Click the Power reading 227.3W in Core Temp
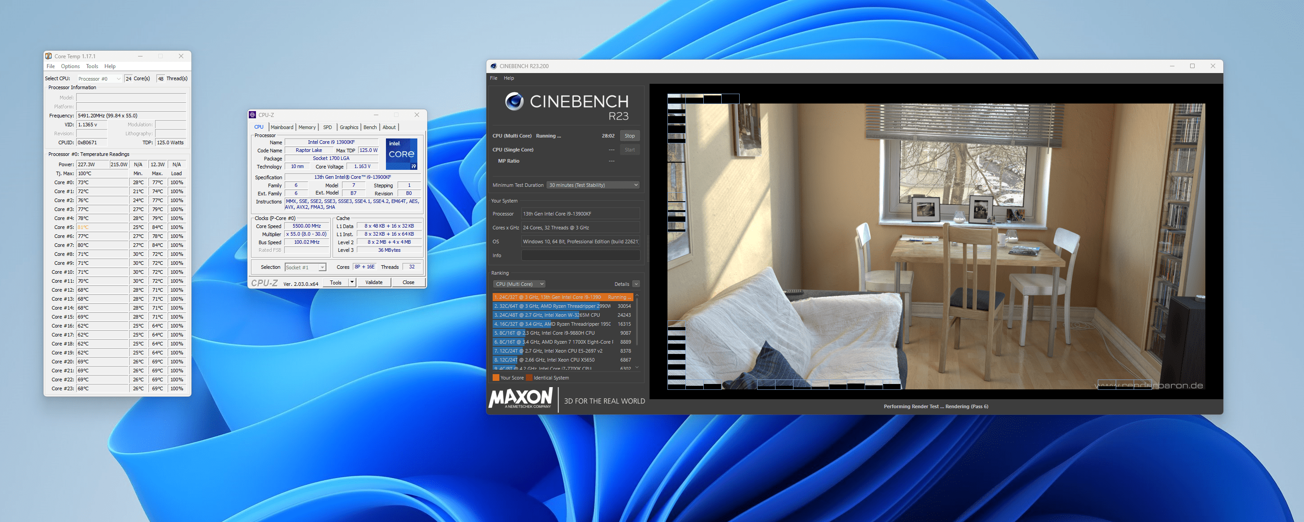The image size is (1304, 522). click(x=92, y=164)
